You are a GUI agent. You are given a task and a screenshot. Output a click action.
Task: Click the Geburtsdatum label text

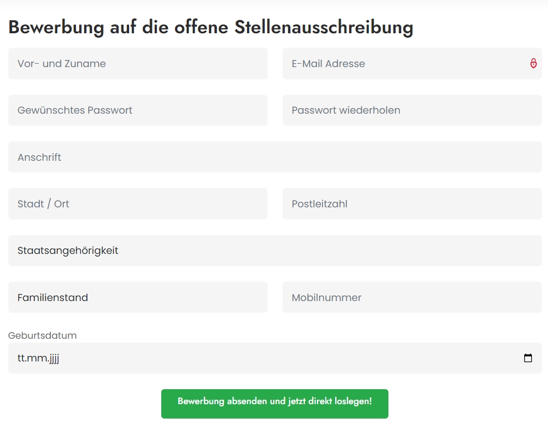click(42, 335)
